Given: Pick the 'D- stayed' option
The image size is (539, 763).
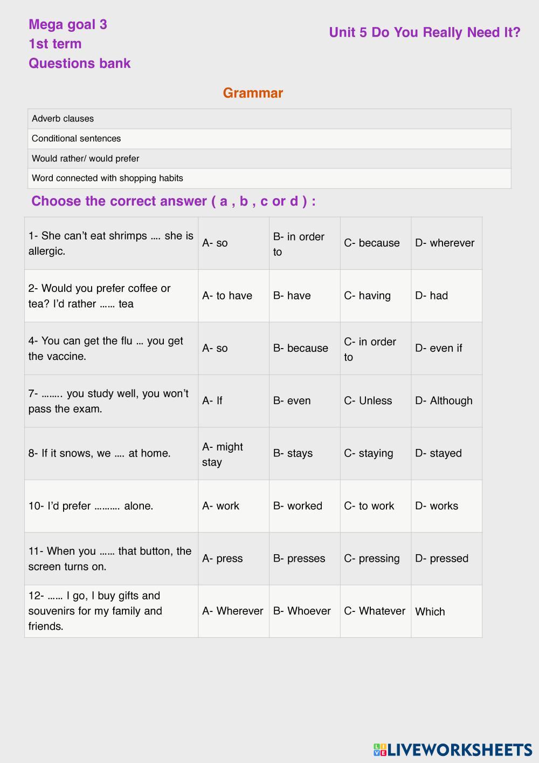Looking at the screenshot, I should (438, 453).
